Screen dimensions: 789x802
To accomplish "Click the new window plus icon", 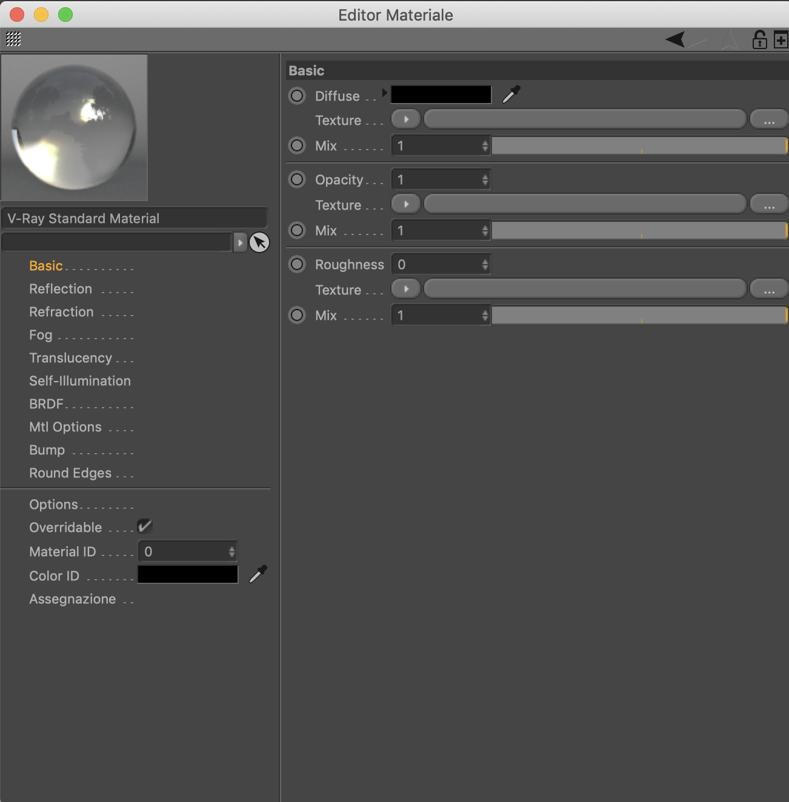I will pyautogui.click(x=781, y=41).
